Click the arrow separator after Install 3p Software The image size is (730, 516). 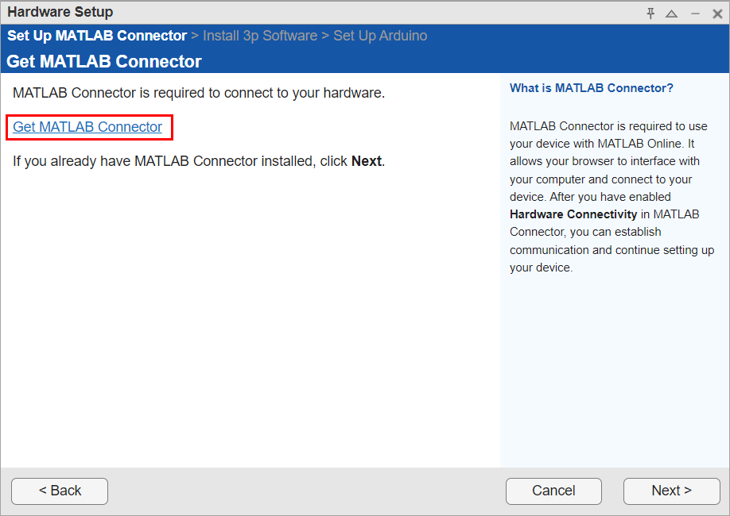click(x=325, y=36)
